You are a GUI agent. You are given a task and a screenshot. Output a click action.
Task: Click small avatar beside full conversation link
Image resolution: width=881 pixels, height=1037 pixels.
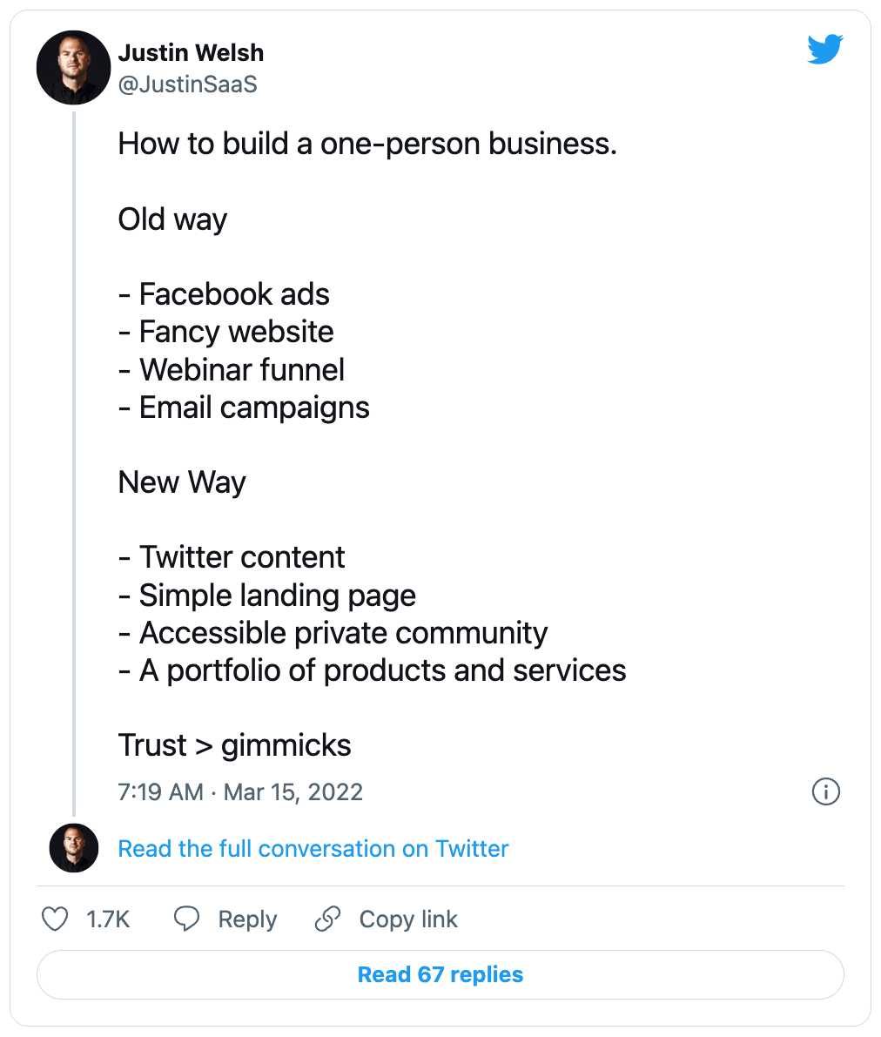(73, 848)
